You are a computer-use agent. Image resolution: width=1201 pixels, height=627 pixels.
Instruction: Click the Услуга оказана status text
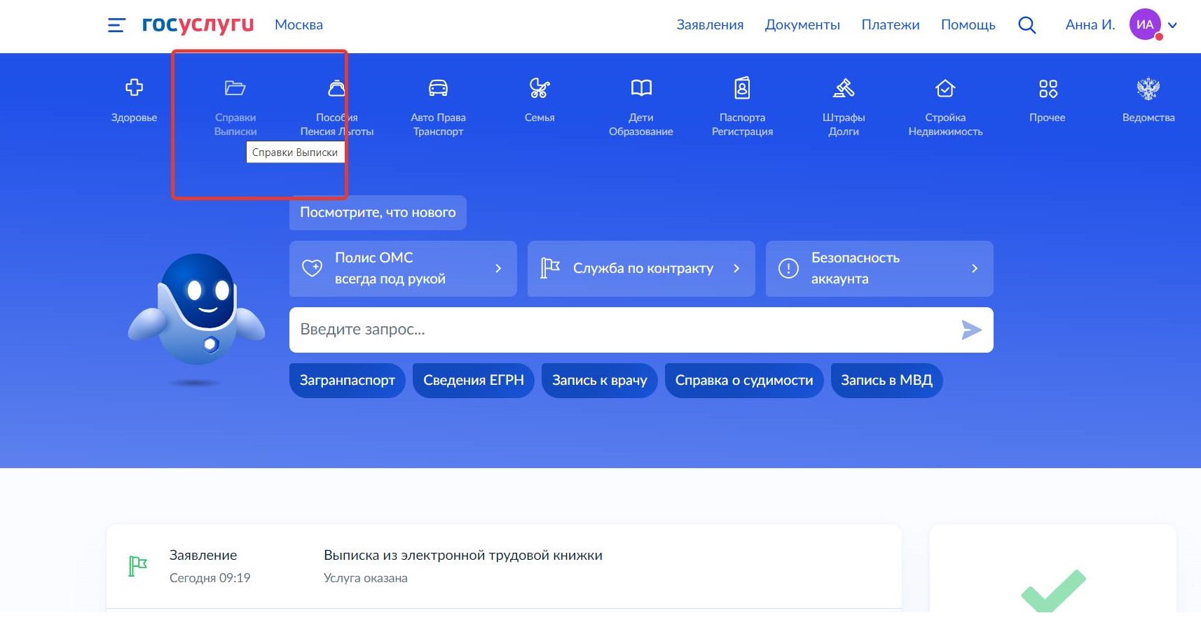pyautogui.click(x=365, y=579)
